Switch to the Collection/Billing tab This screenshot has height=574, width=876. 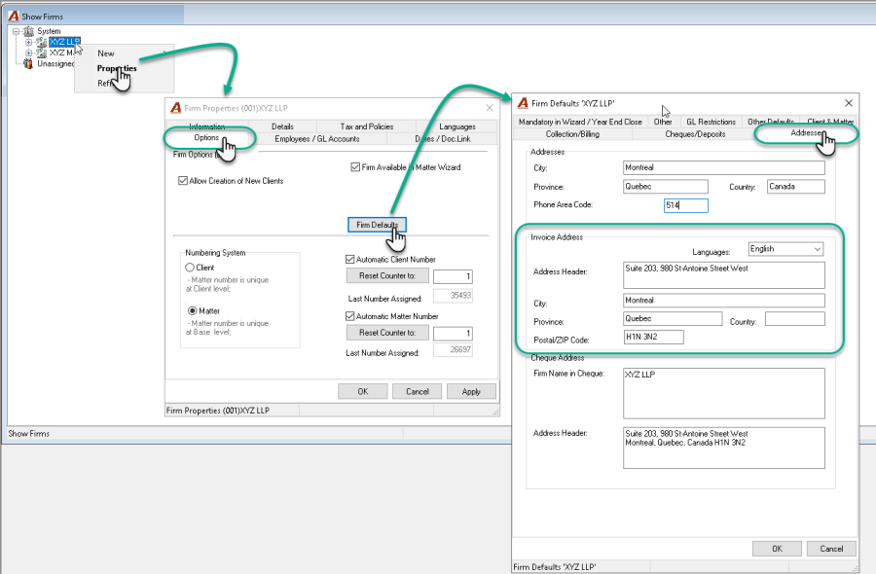point(572,134)
